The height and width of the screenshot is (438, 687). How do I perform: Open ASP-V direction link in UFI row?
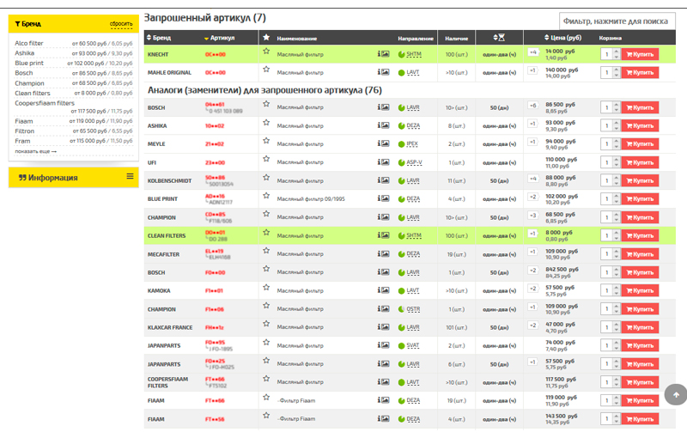point(414,162)
